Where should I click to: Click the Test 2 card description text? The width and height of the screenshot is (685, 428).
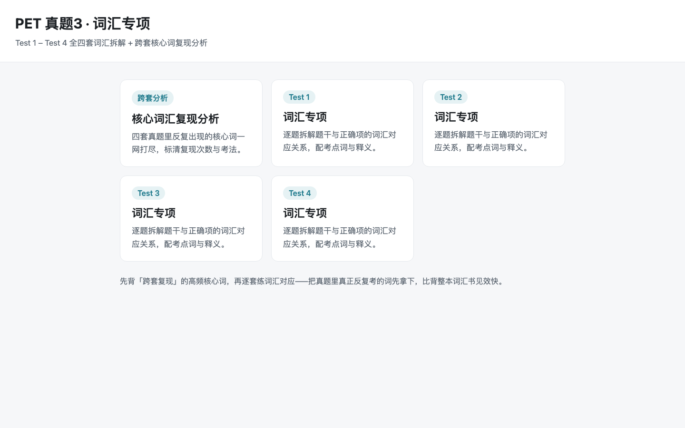(x=491, y=141)
